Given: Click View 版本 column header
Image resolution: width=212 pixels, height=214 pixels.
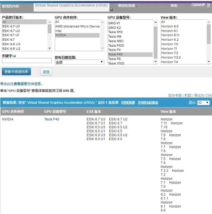Looking at the screenshot, I should [168, 112].
